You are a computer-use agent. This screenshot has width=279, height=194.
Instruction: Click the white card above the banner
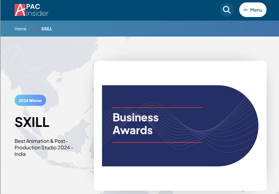click(180, 73)
